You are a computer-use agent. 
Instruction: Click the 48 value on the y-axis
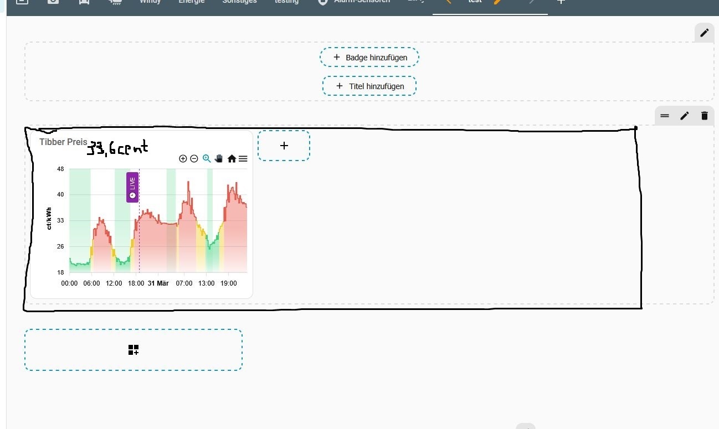click(60, 169)
